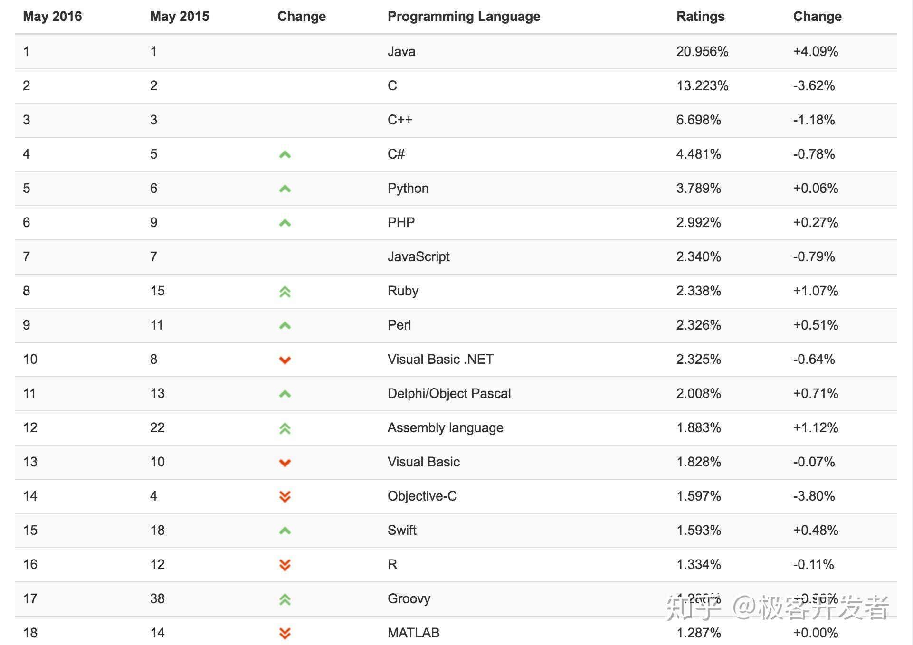Screen dimensions: 913x645
Task: Click the May 2015 column header
Action: point(180,17)
